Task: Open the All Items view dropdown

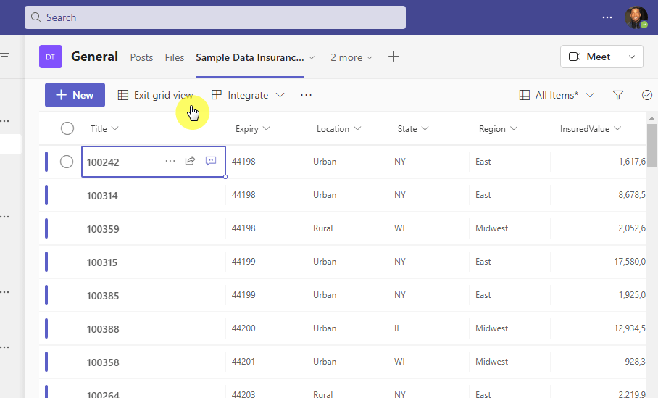Action: (x=557, y=95)
